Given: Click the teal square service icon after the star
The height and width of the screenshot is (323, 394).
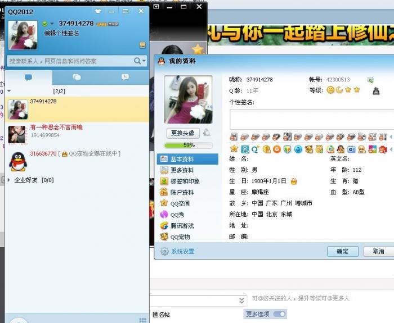Looking at the screenshot, I should [245, 149].
